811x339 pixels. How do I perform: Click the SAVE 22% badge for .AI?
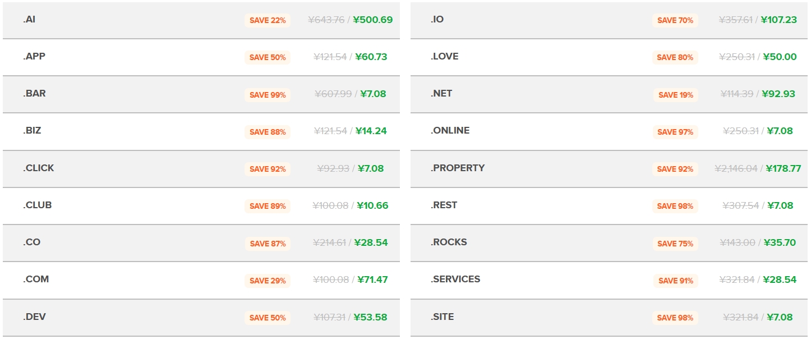[x=268, y=20]
